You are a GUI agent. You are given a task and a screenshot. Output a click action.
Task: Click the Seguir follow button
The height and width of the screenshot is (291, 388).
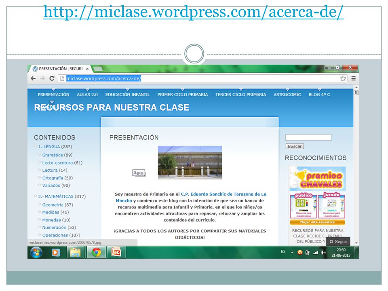tap(338, 242)
